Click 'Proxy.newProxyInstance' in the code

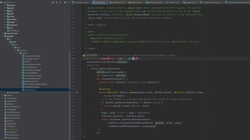(105, 69)
